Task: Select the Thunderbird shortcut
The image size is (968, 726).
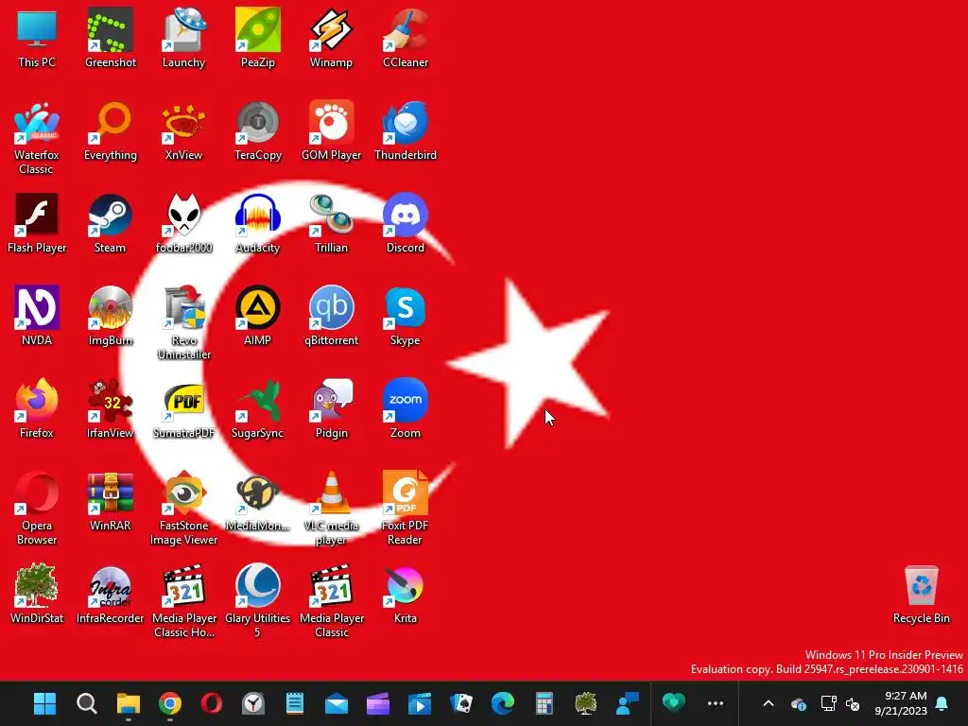Action: (x=405, y=130)
